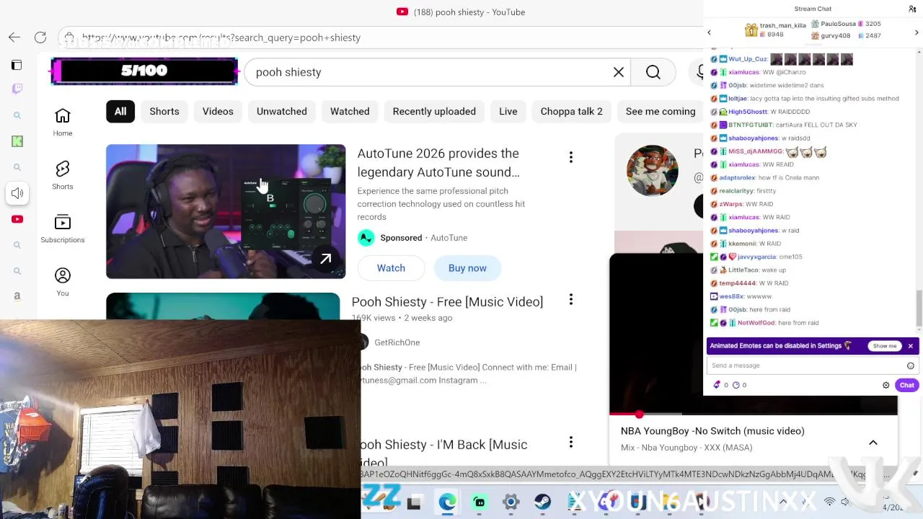Open the Twitch sidebar shortcut
Screen dimensions: 923x519
[x=17, y=89]
